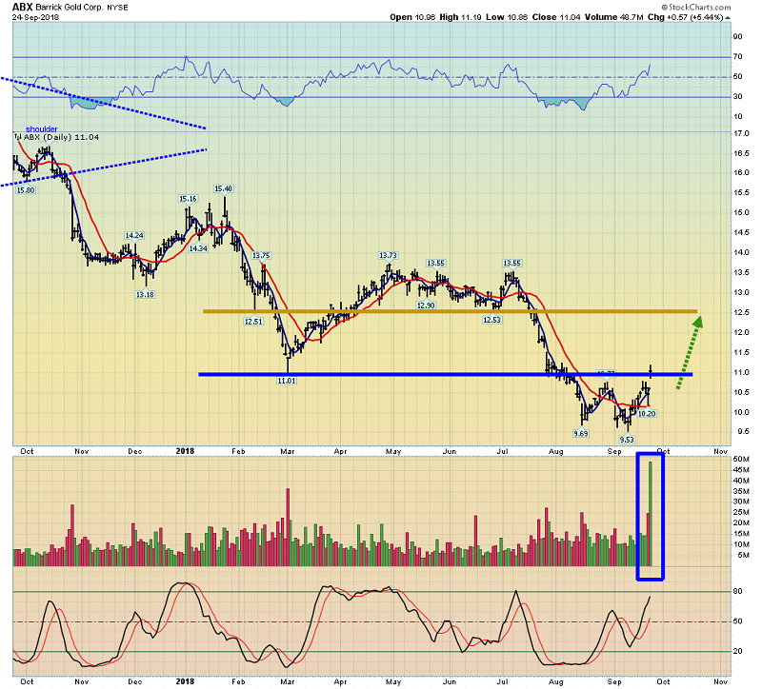762x689 pixels.
Task: Click the Mar label on the bottom stochastic date axis
Action: [288, 681]
